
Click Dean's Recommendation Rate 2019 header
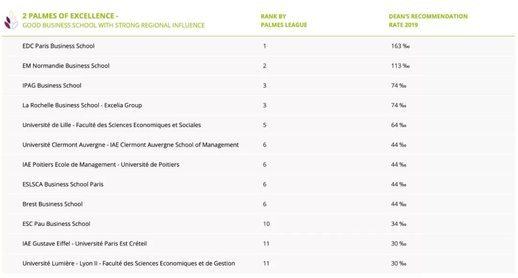point(428,21)
